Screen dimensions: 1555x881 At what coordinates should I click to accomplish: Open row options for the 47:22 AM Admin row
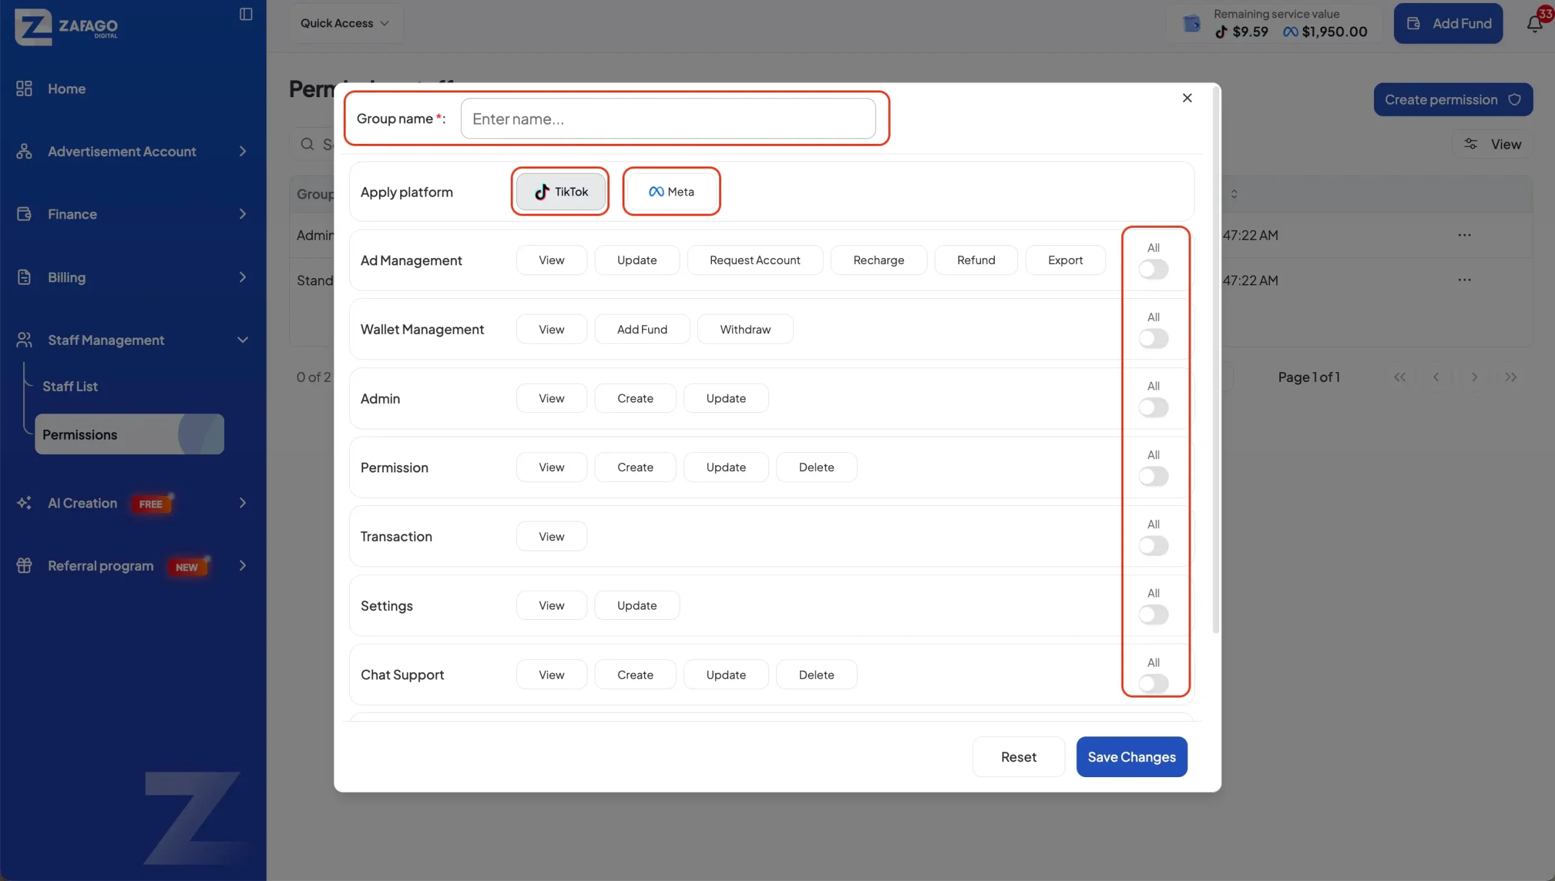(x=1464, y=235)
